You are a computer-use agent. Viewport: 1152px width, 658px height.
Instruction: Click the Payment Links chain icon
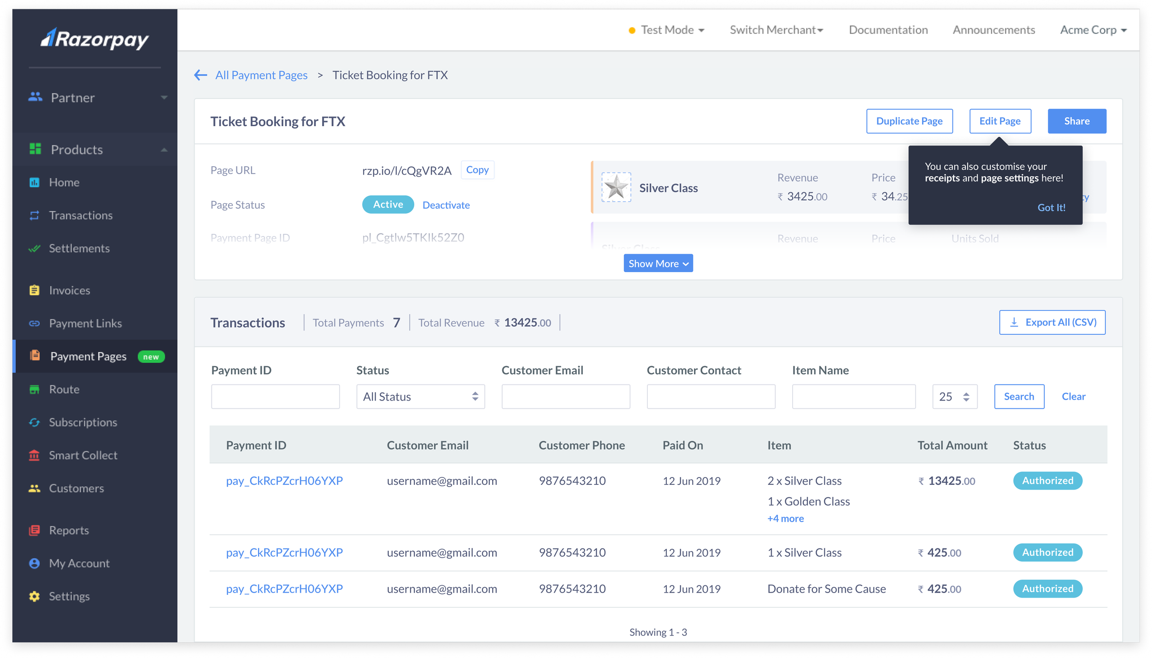35,324
